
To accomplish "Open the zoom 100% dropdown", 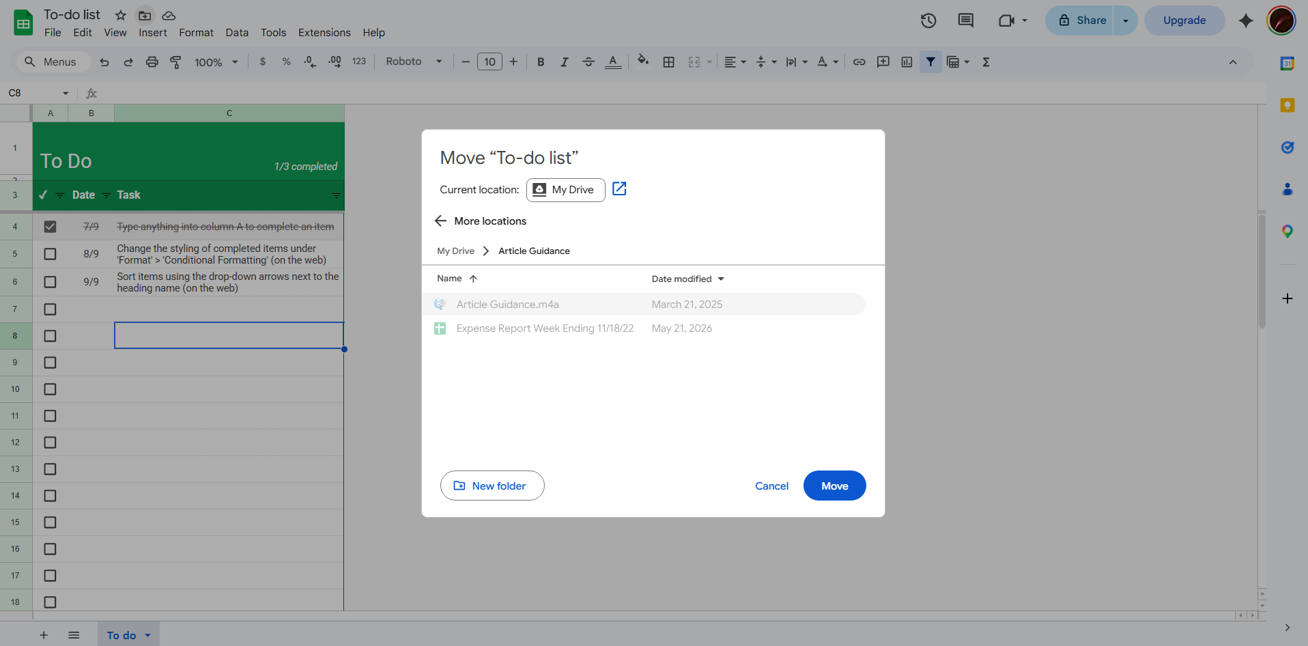I will click(216, 62).
